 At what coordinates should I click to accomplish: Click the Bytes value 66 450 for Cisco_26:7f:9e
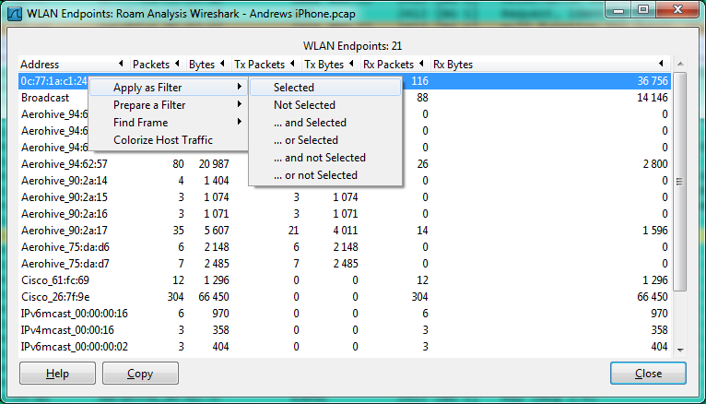pyautogui.click(x=214, y=297)
